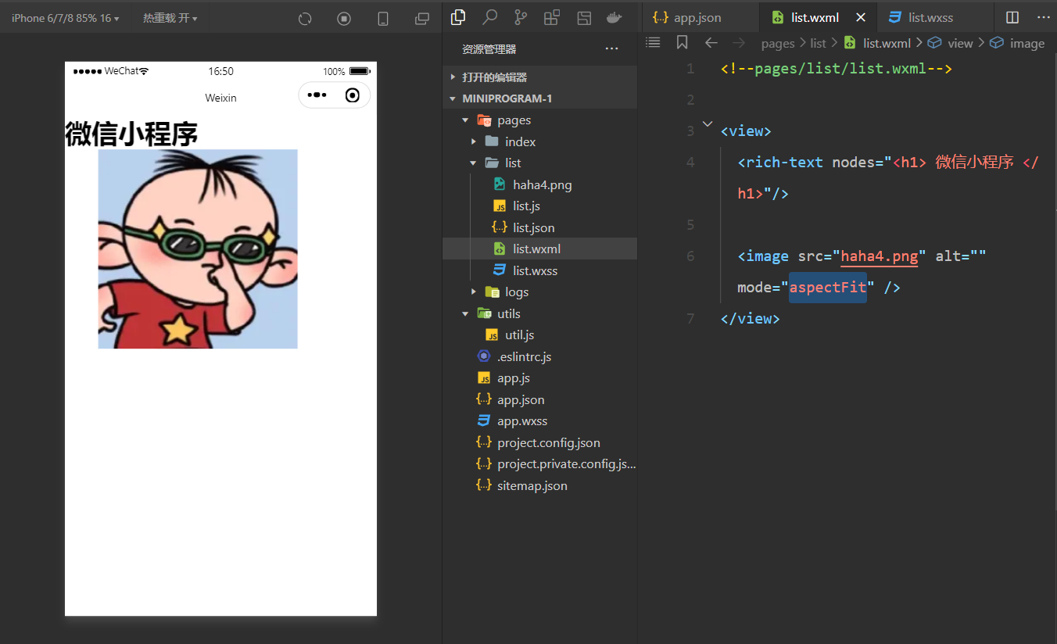Open the extensions panel icon
Screen dimensions: 1057x644
point(552,17)
